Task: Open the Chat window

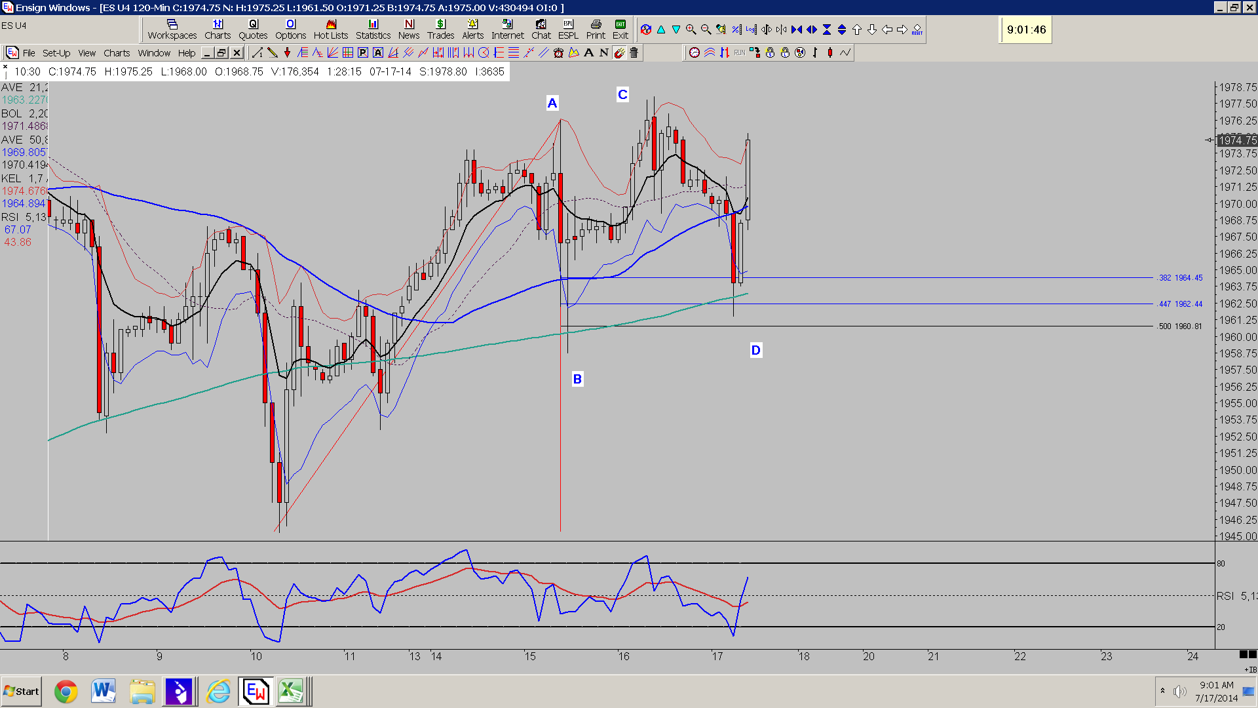Action: 541,29
